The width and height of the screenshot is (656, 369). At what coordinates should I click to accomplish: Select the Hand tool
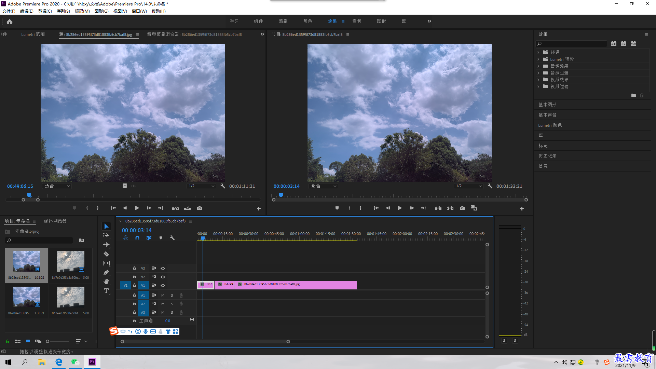(x=106, y=282)
